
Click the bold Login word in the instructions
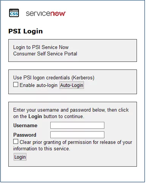click(35, 117)
